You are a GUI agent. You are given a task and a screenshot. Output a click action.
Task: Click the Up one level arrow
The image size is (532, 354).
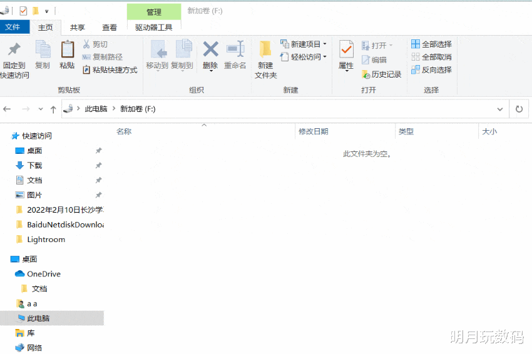pos(53,109)
